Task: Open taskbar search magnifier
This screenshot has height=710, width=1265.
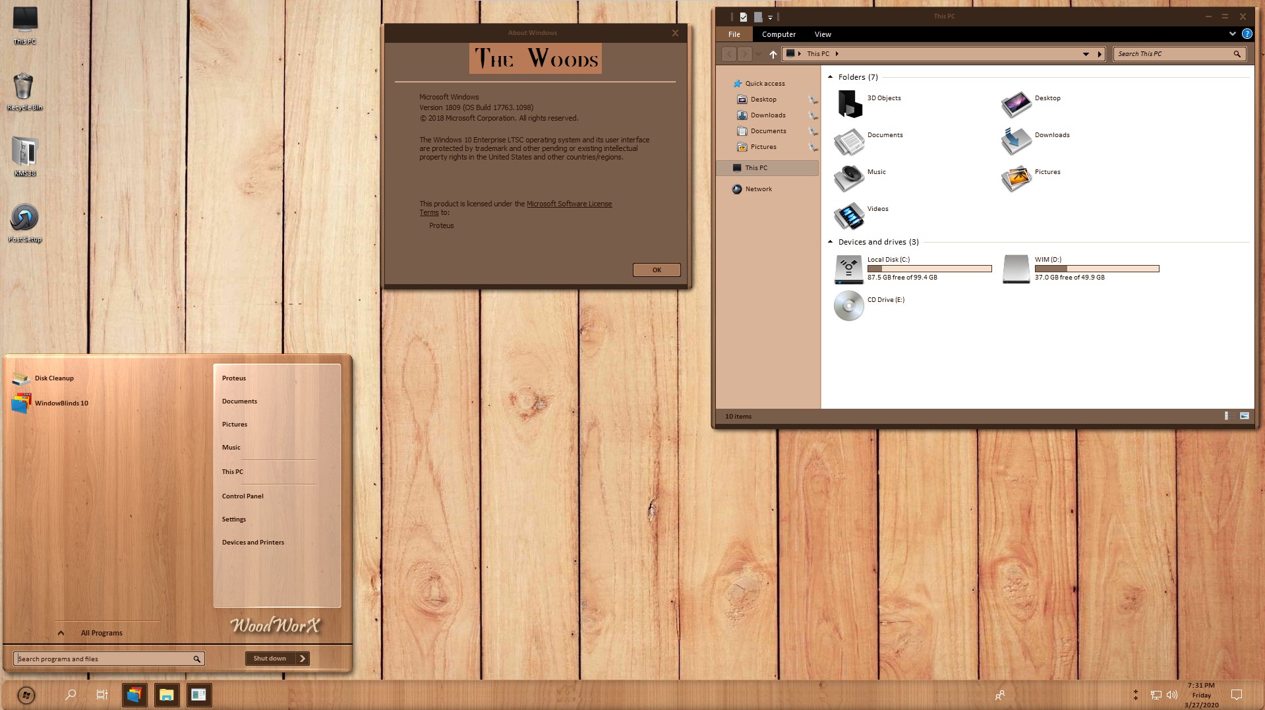Action: point(71,695)
